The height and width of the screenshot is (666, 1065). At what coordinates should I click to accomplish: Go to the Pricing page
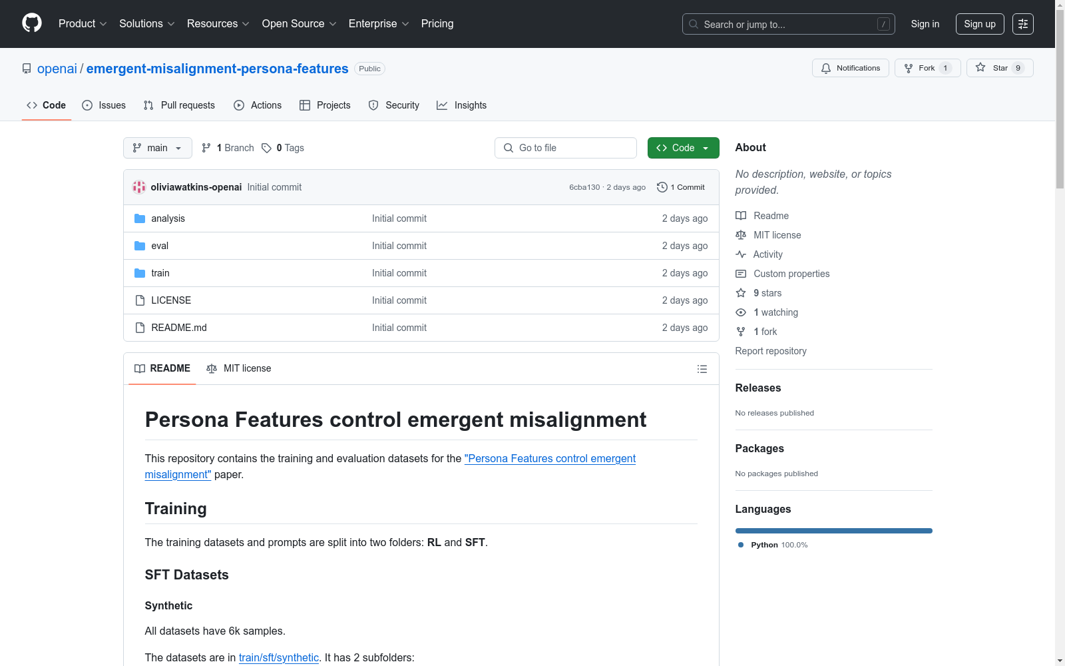(437, 24)
